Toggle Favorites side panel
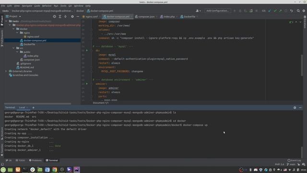The width and height of the screenshot is (307, 173). click(2, 150)
